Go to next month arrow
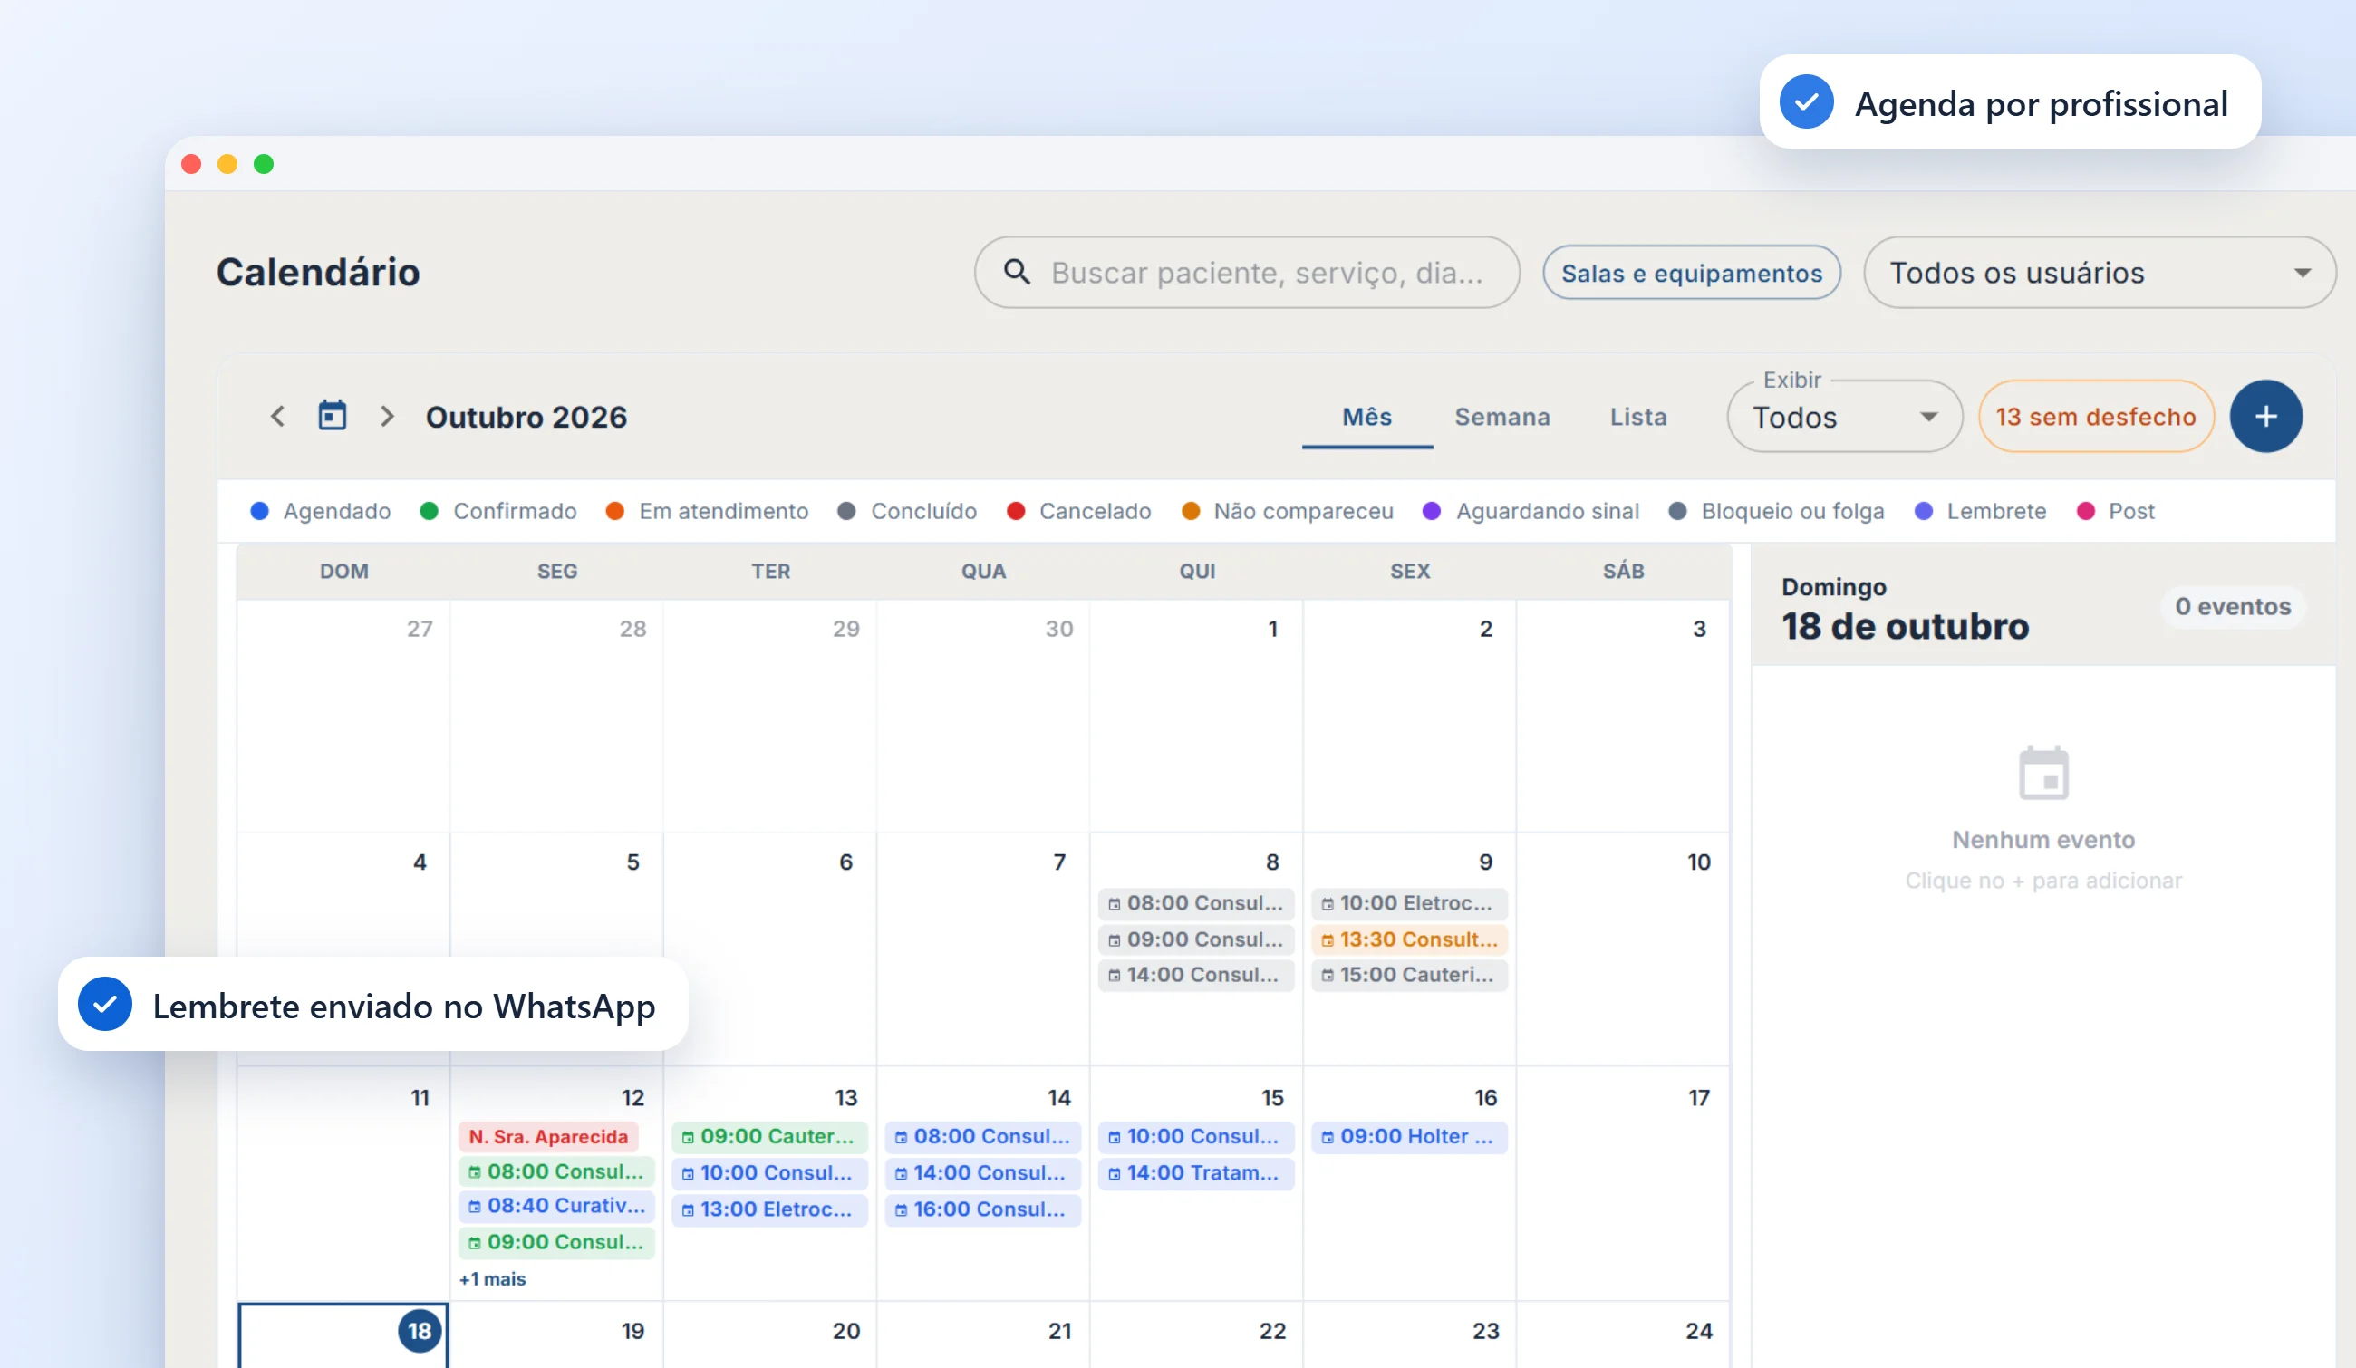This screenshot has width=2356, height=1368. pos(387,417)
